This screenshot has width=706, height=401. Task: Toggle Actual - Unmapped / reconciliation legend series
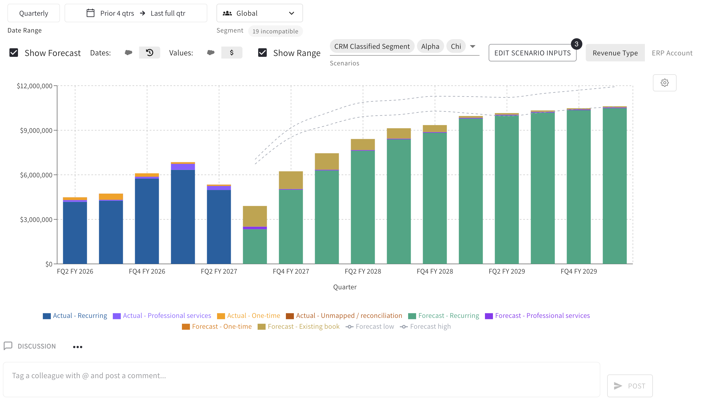click(344, 316)
